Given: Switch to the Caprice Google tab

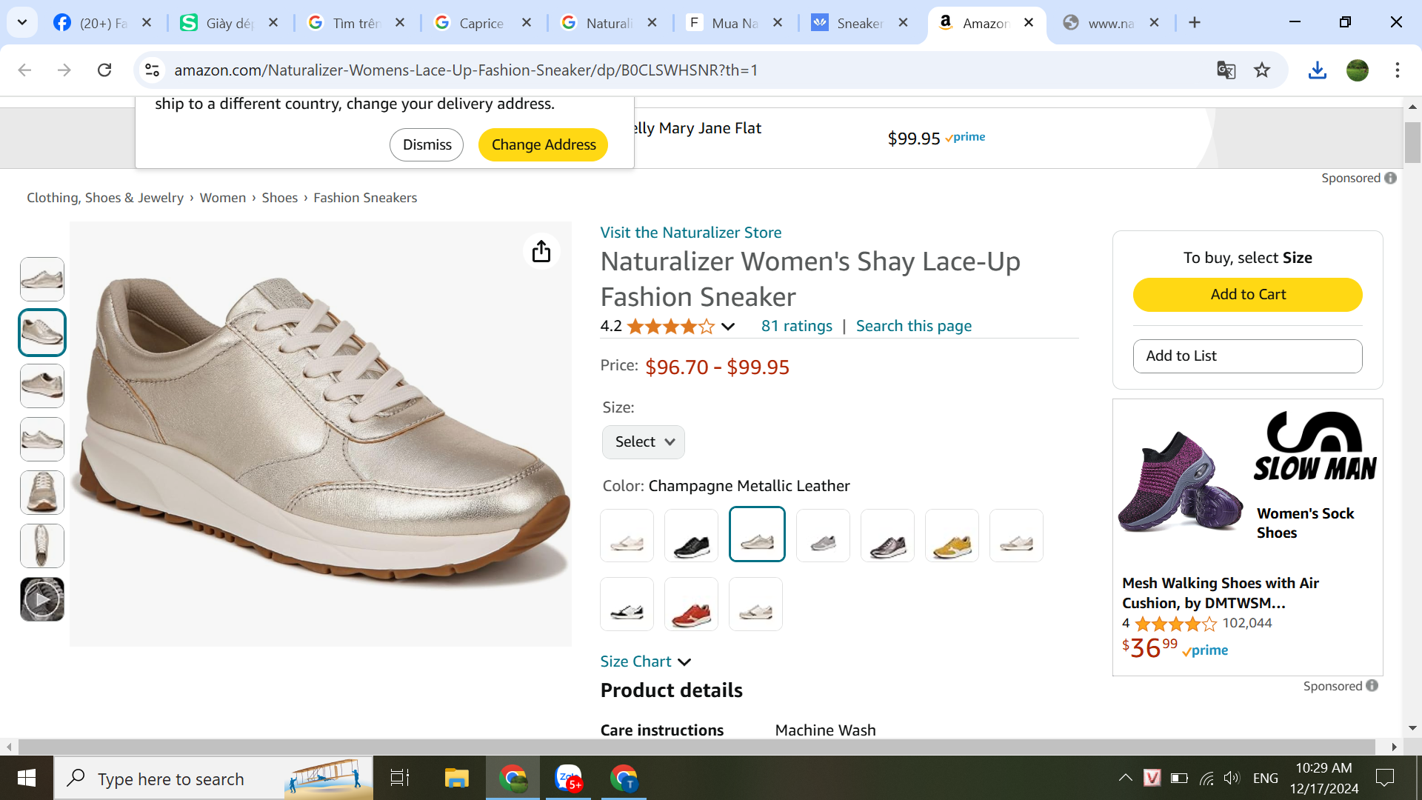Looking at the screenshot, I should [x=481, y=23].
